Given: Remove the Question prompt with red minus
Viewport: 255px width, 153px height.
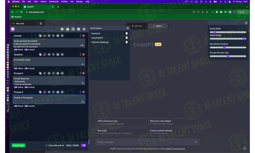Looking at the screenshot, I should pyautogui.click(x=84, y=55).
